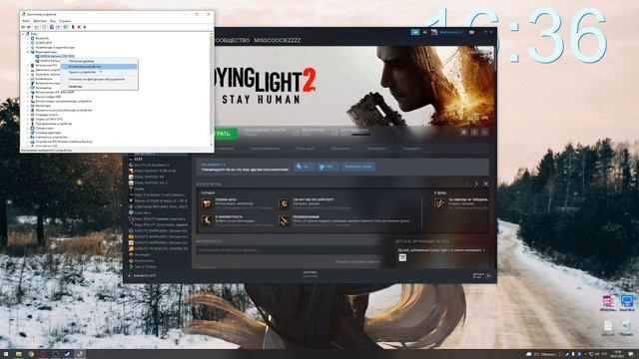
Task: Click Добавить игру at Steam bottom left
Action: (142, 276)
